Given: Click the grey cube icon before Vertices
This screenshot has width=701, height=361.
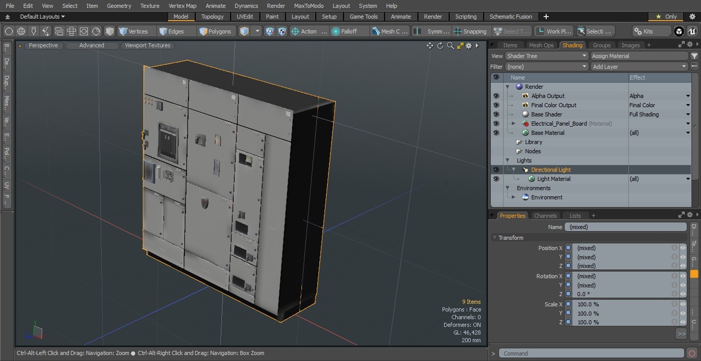Looking at the screenshot, I should (x=109, y=31).
